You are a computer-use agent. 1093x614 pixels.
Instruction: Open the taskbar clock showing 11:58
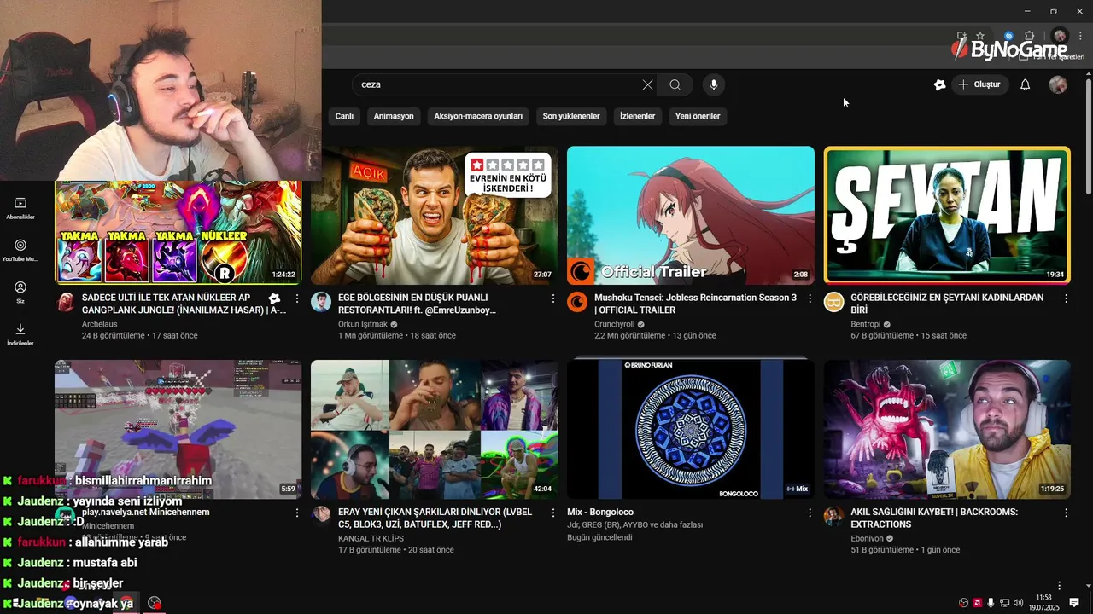coord(1043,602)
